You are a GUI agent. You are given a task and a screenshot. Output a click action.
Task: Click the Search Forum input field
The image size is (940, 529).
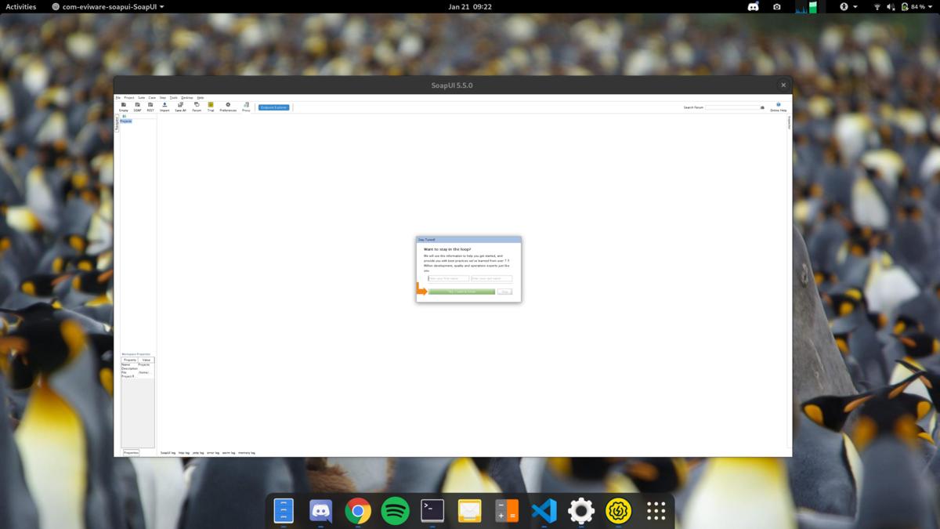[735, 107]
